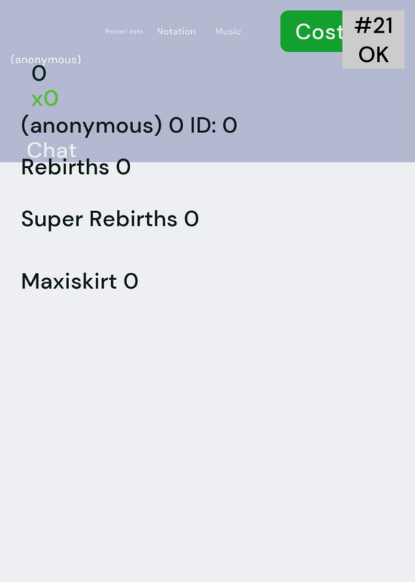Click the empty light-gray panel below Maxiskirt
Viewport: 415px width, 582px height.
207,438
